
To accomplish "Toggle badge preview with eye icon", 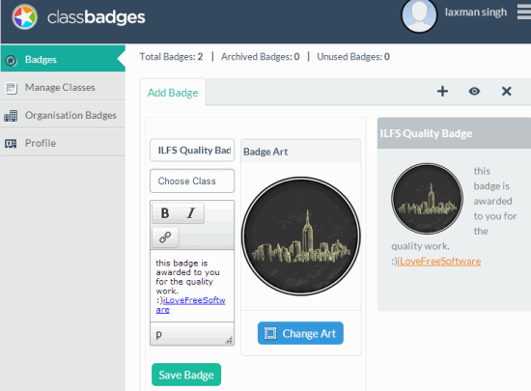I will pos(474,91).
